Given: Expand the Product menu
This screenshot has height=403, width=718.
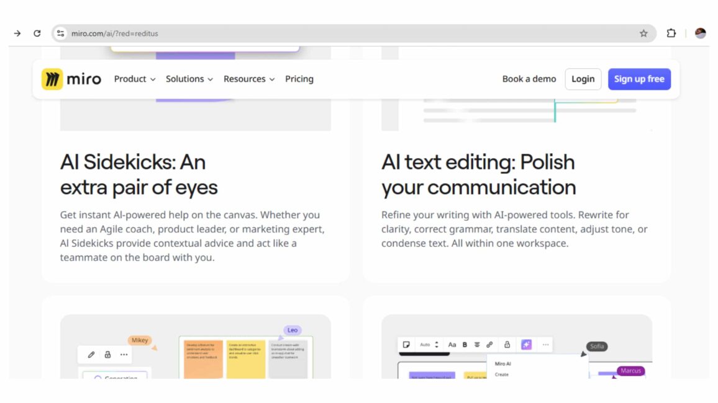Looking at the screenshot, I should pos(135,79).
